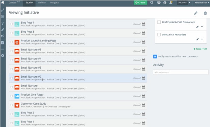
Task: Switch to the Insights tab
Action: (55, 2)
